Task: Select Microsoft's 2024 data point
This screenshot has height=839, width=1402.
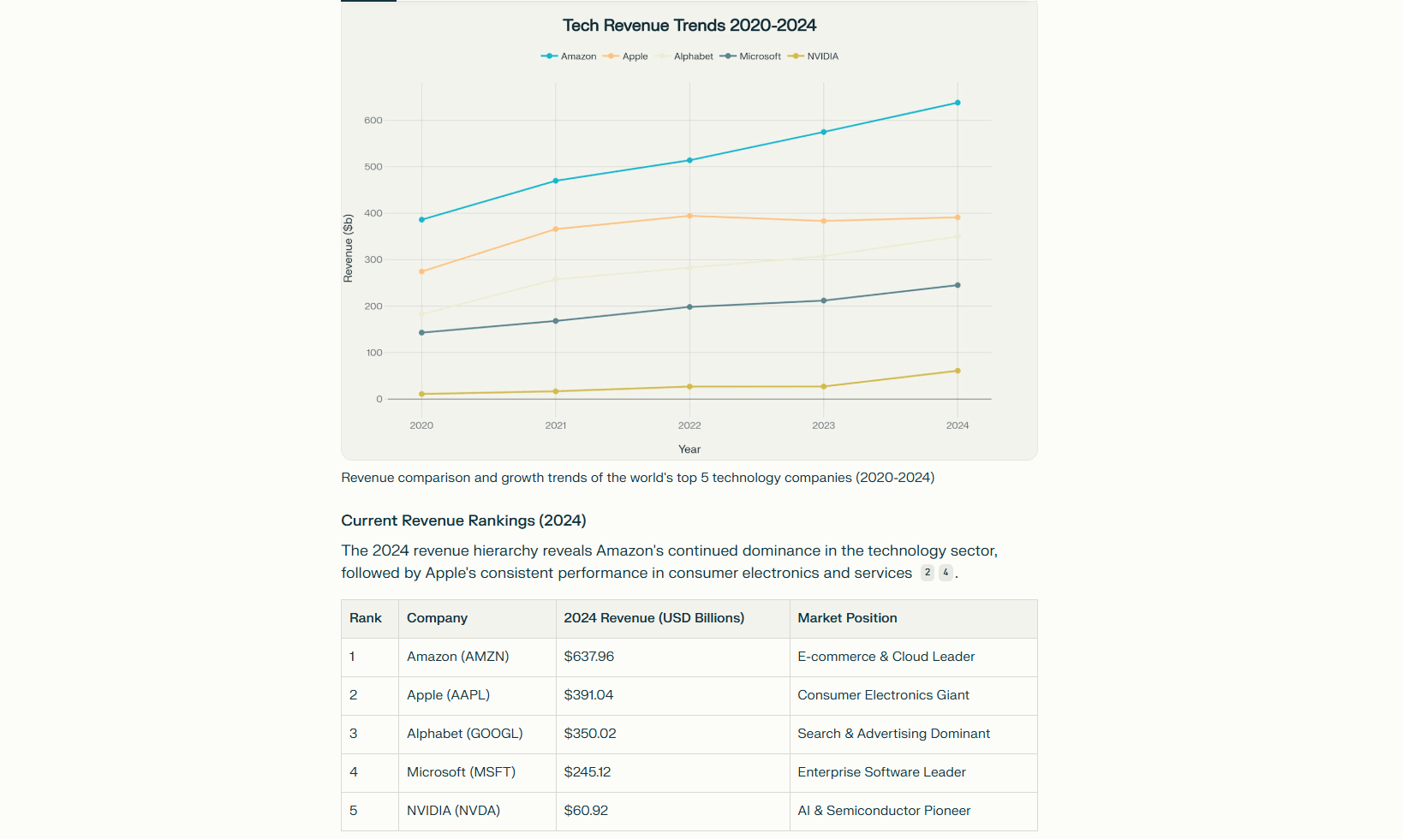Action: pos(958,285)
